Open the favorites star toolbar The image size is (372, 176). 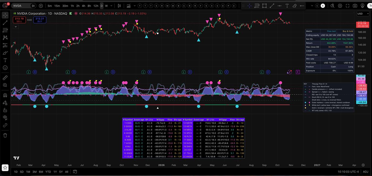click(5, 168)
